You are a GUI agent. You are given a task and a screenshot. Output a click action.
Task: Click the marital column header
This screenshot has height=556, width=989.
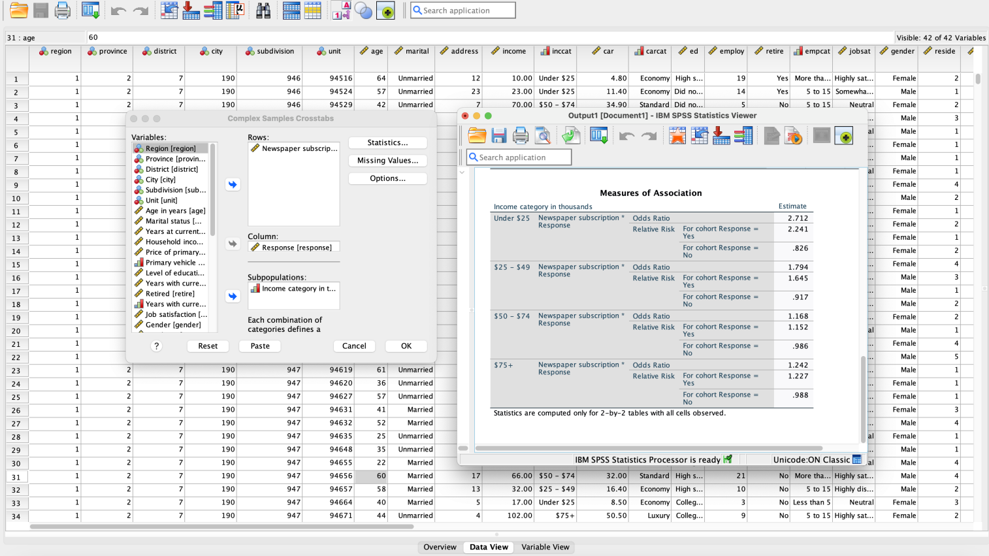(x=411, y=51)
